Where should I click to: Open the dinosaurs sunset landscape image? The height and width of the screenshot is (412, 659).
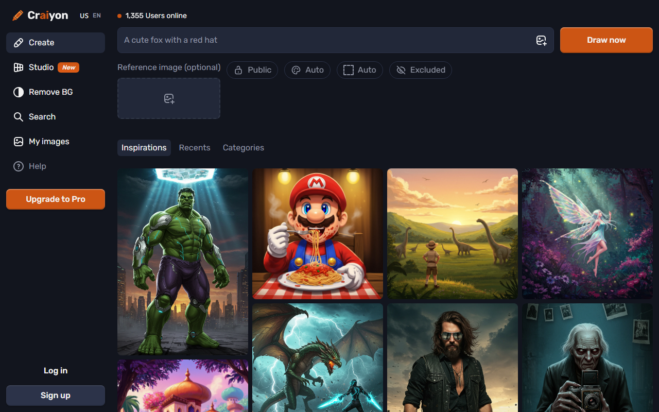(x=453, y=234)
